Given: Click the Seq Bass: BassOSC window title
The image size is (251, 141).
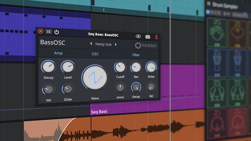Looking at the screenshot, I should click(x=103, y=35).
